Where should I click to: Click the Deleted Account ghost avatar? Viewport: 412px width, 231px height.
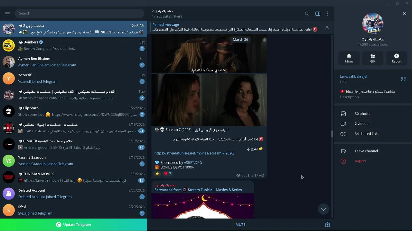pyautogui.click(x=9, y=193)
